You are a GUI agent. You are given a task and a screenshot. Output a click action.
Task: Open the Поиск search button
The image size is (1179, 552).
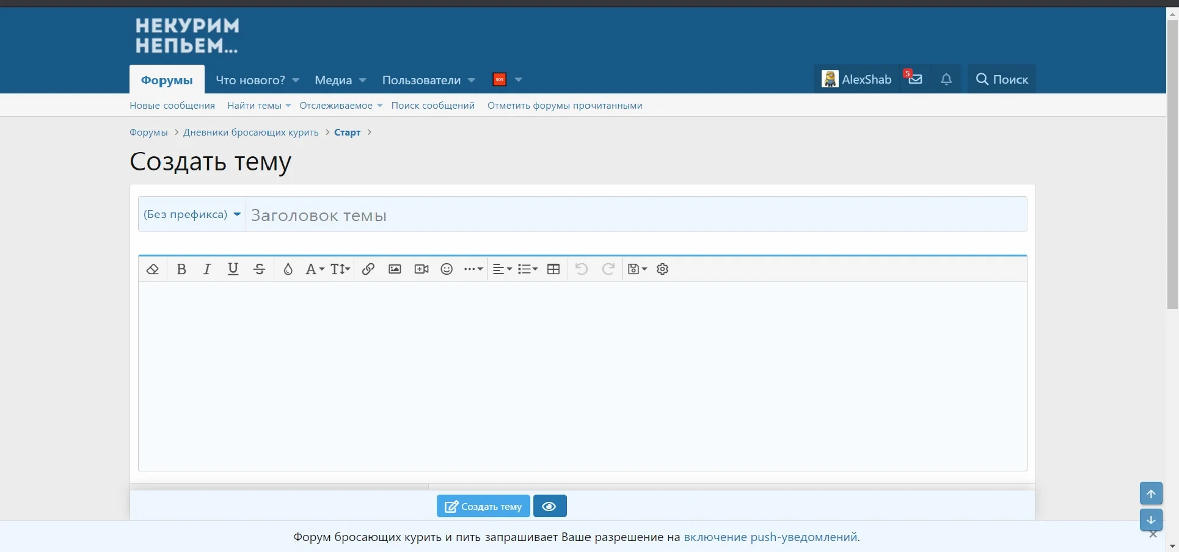click(1002, 79)
